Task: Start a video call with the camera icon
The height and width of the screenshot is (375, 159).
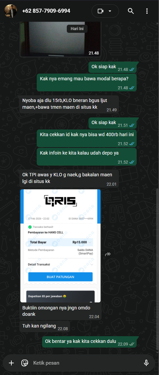Action: 101,11
